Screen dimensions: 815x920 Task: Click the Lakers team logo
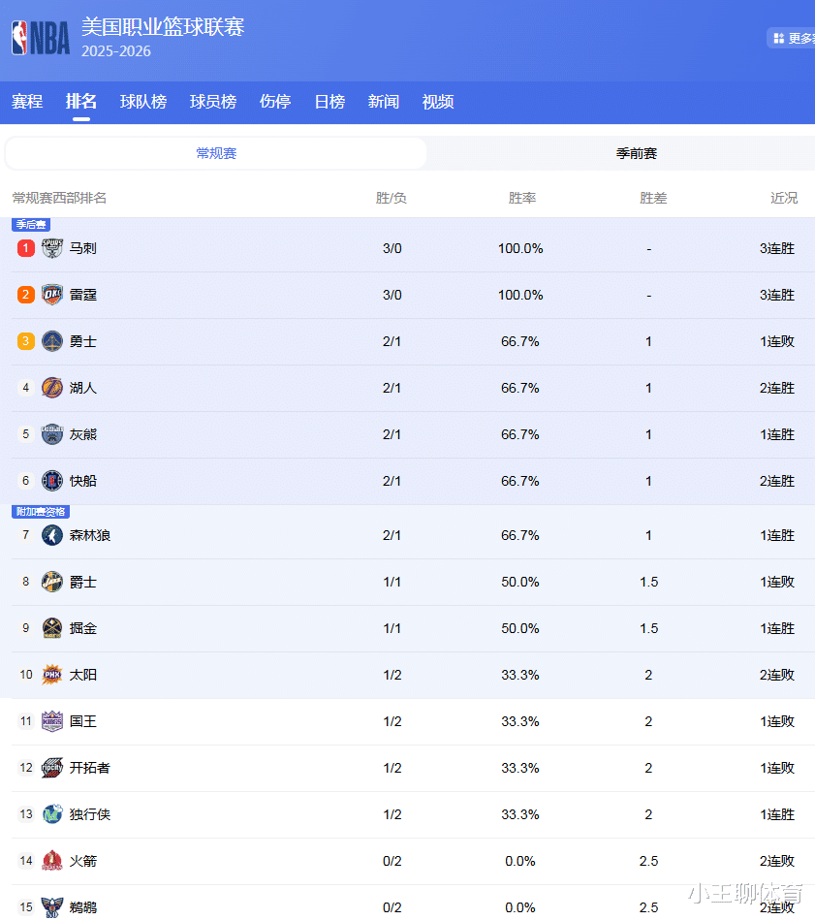(52, 388)
